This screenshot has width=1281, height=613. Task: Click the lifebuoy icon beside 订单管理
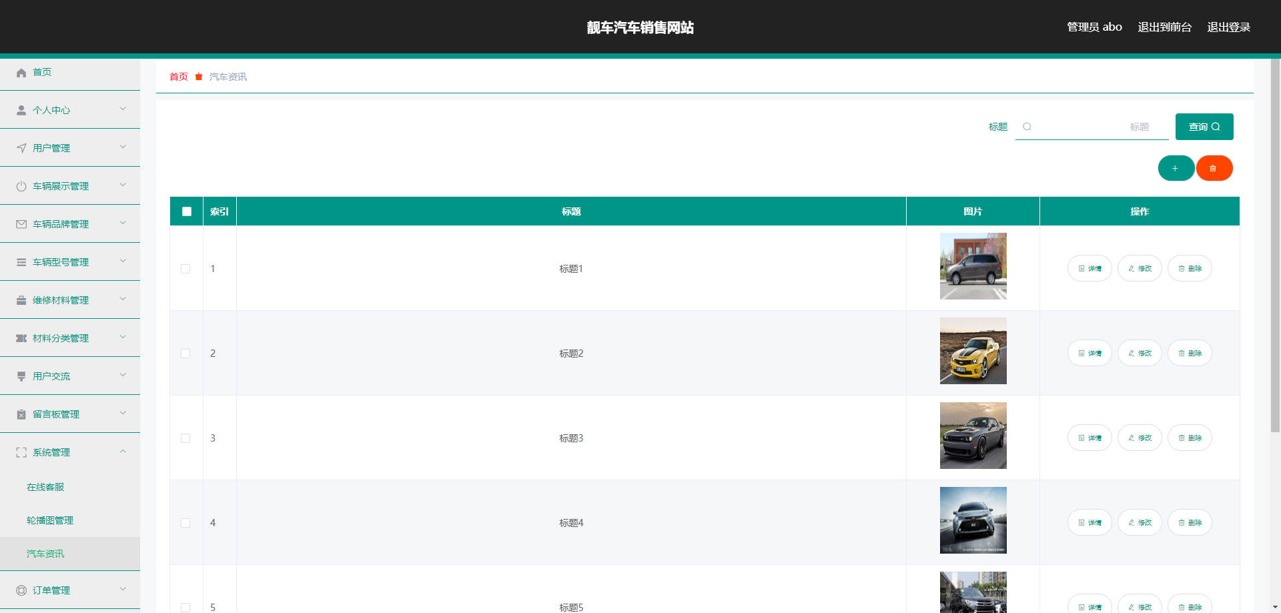[x=21, y=590]
